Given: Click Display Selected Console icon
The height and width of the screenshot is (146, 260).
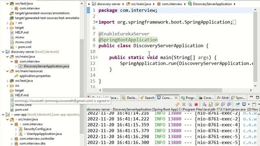Looking at the screenshot, I should (x=244, y=104).
